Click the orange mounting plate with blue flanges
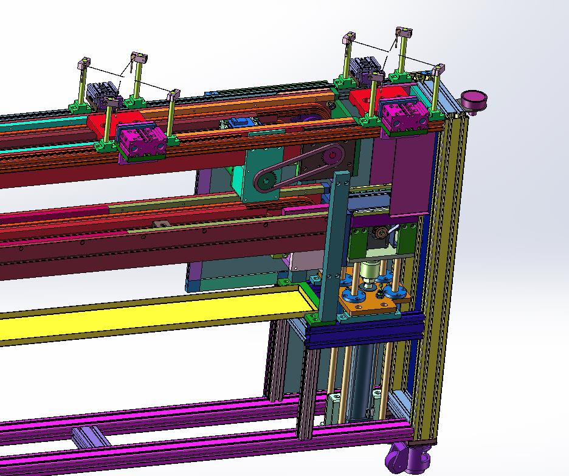 [x=370, y=299]
